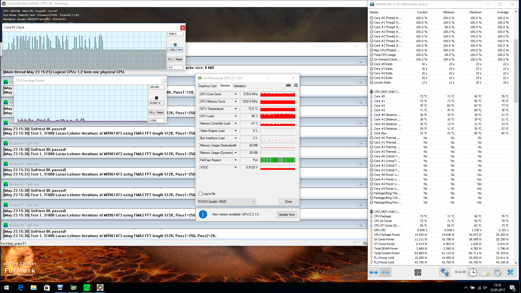
Task: Open Microsoft Edge from the taskbar
Action: [x=20, y=288]
